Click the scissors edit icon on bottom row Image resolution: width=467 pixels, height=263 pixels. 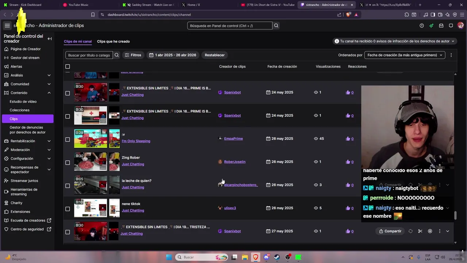[420, 231]
